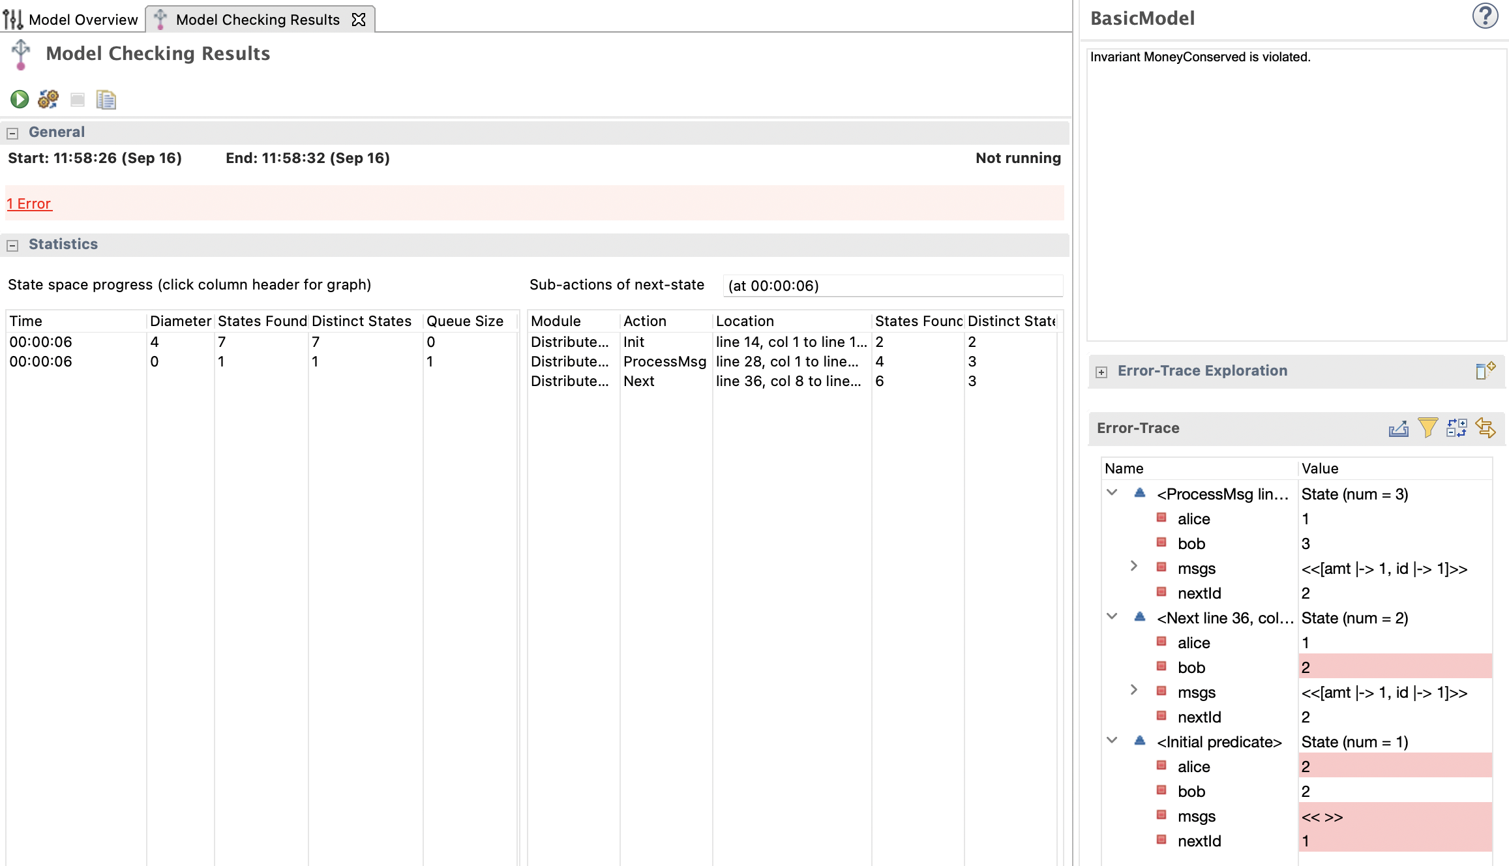Click the blue state icon of Next line 36
Viewport: 1509px width, 866px height.
1140,617
